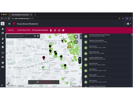Go to Home in the sidebar

pos(3,29)
